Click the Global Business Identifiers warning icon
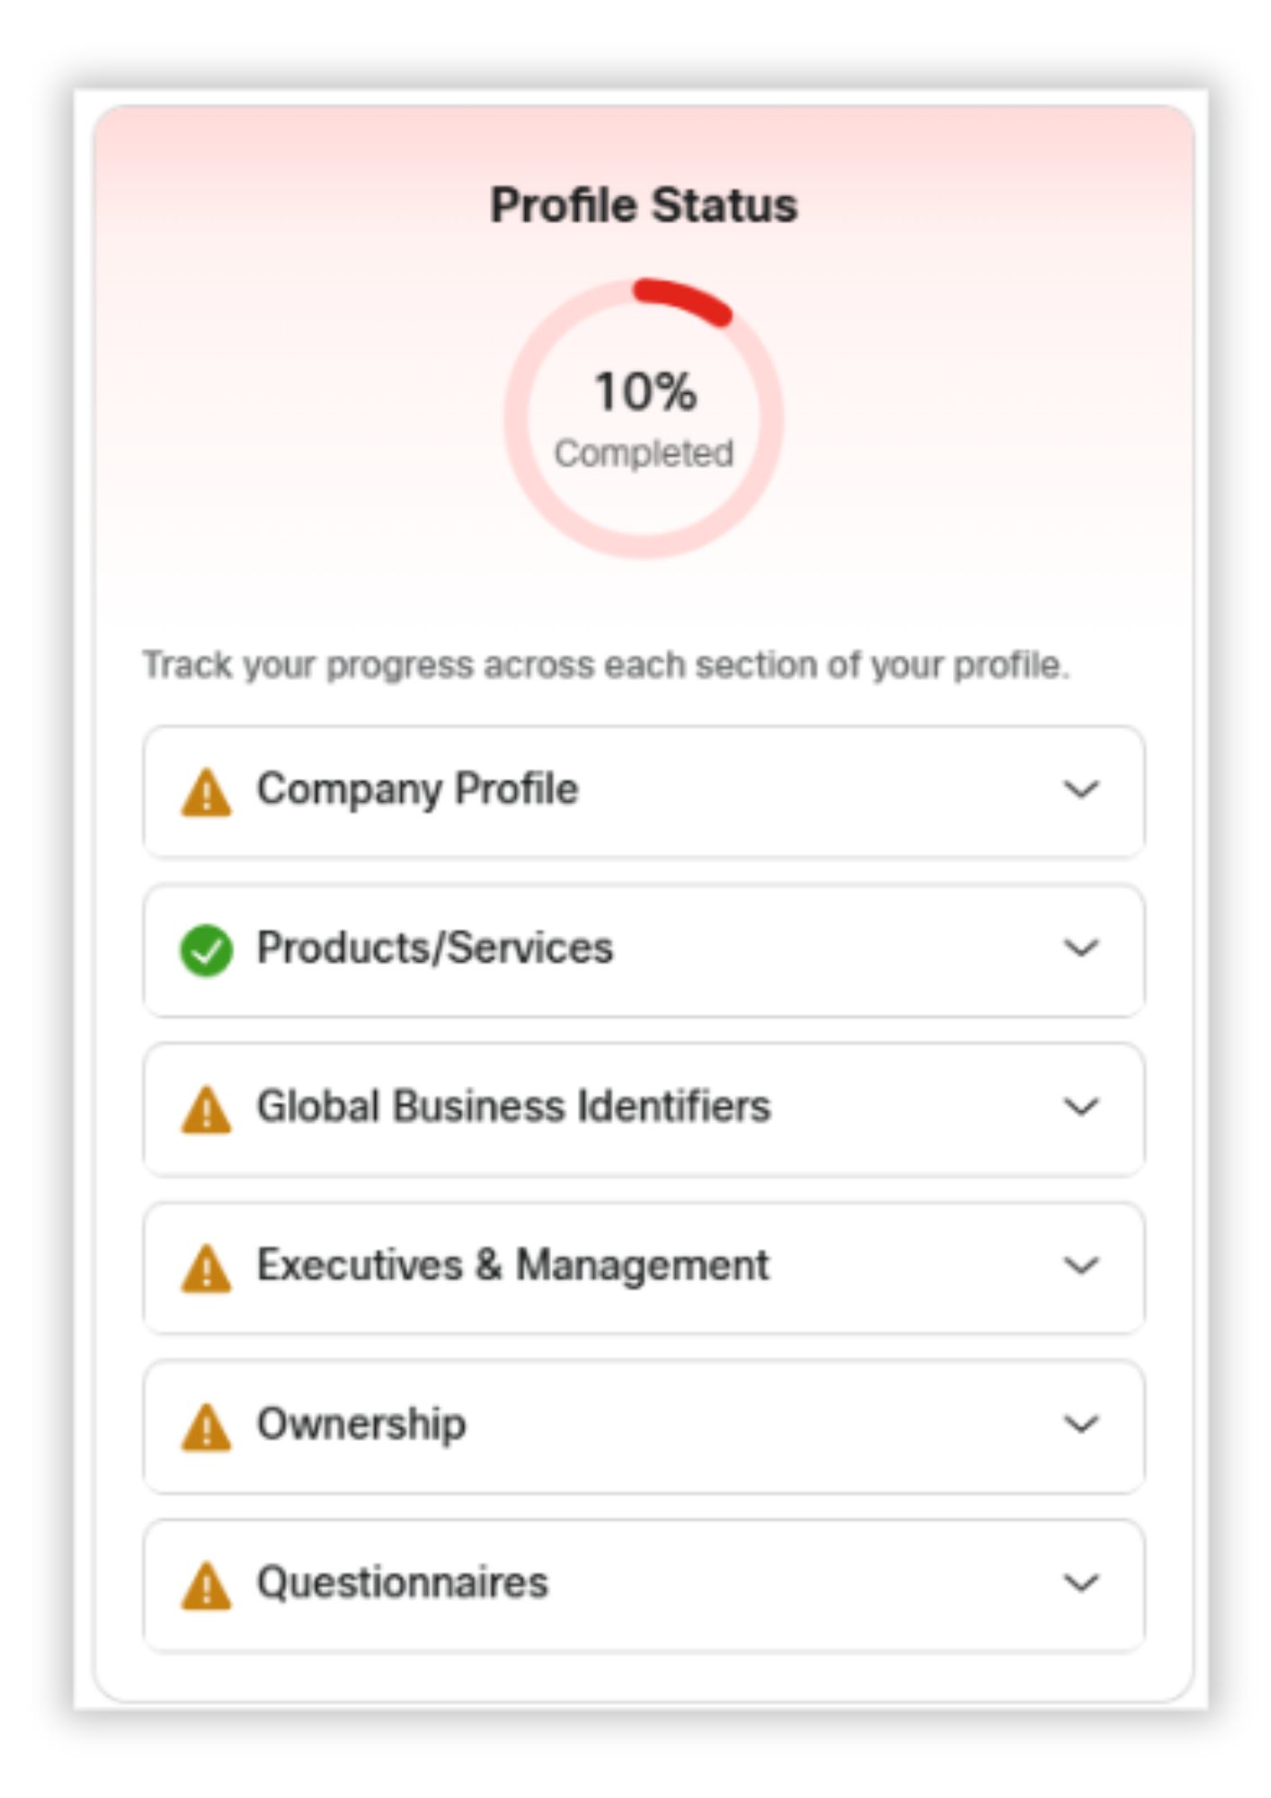This screenshot has height=1798, width=1271. (206, 1109)
